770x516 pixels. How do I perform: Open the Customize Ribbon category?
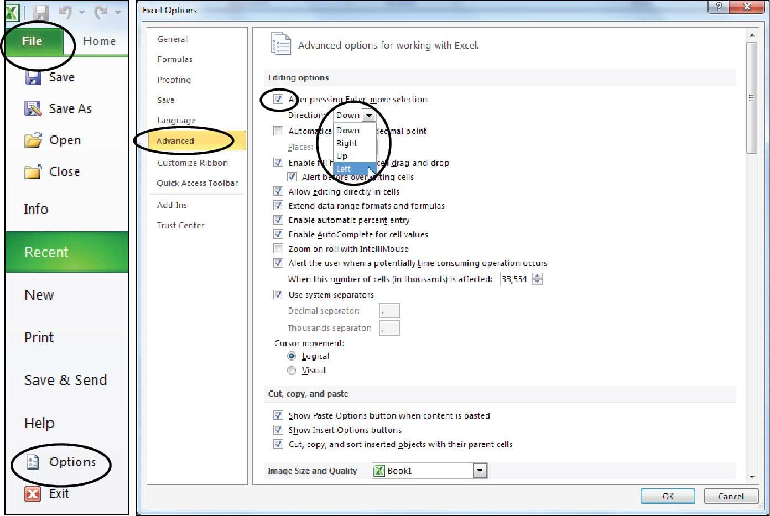pos(192,163)
